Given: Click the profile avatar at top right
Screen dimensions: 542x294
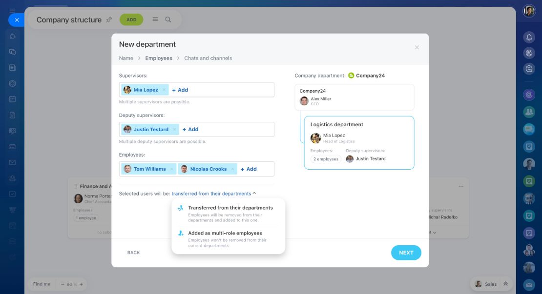Looking at the screenshot, I should pos(529,11).
